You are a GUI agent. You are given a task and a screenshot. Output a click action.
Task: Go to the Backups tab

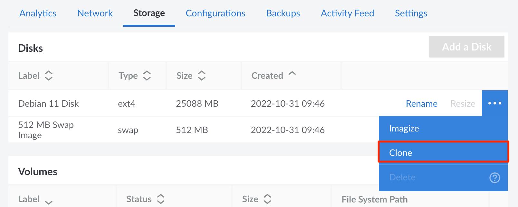(x=283, y=13)
